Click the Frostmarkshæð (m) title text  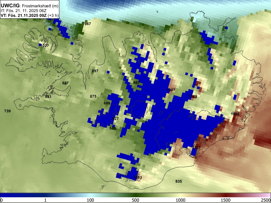(x=40, y=6)
